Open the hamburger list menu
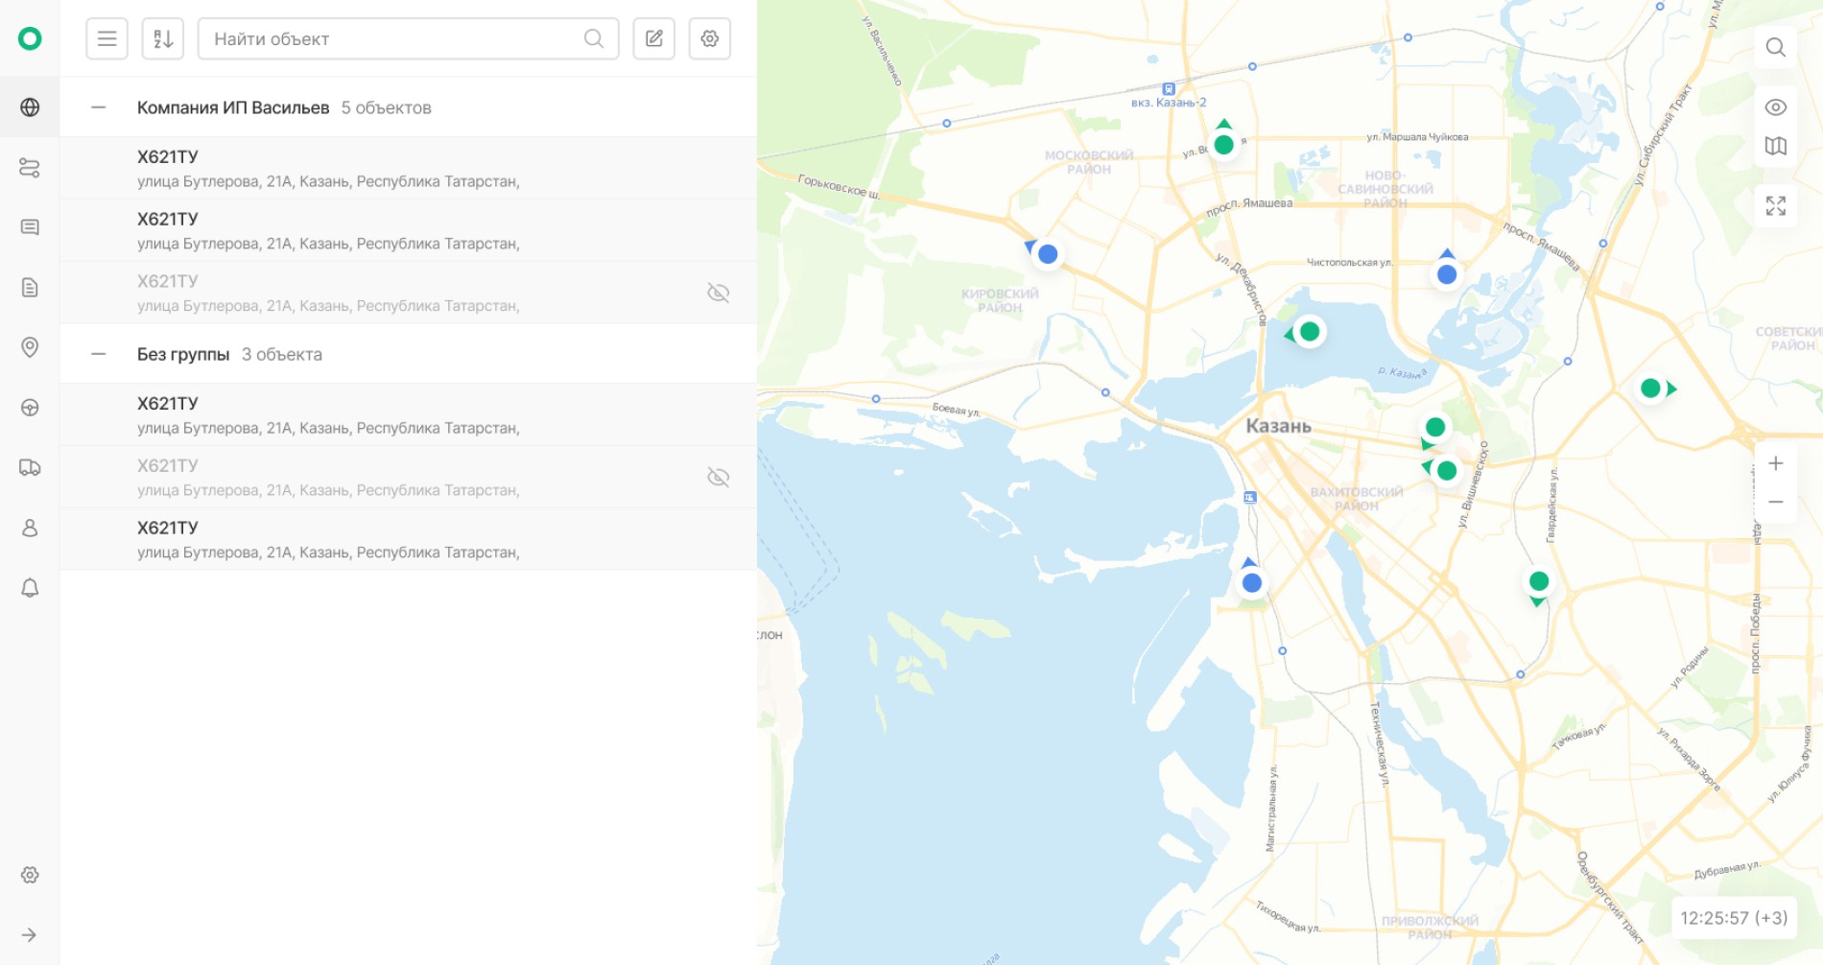The width and height of the screenshot is (1823, 965). [107, 38]
